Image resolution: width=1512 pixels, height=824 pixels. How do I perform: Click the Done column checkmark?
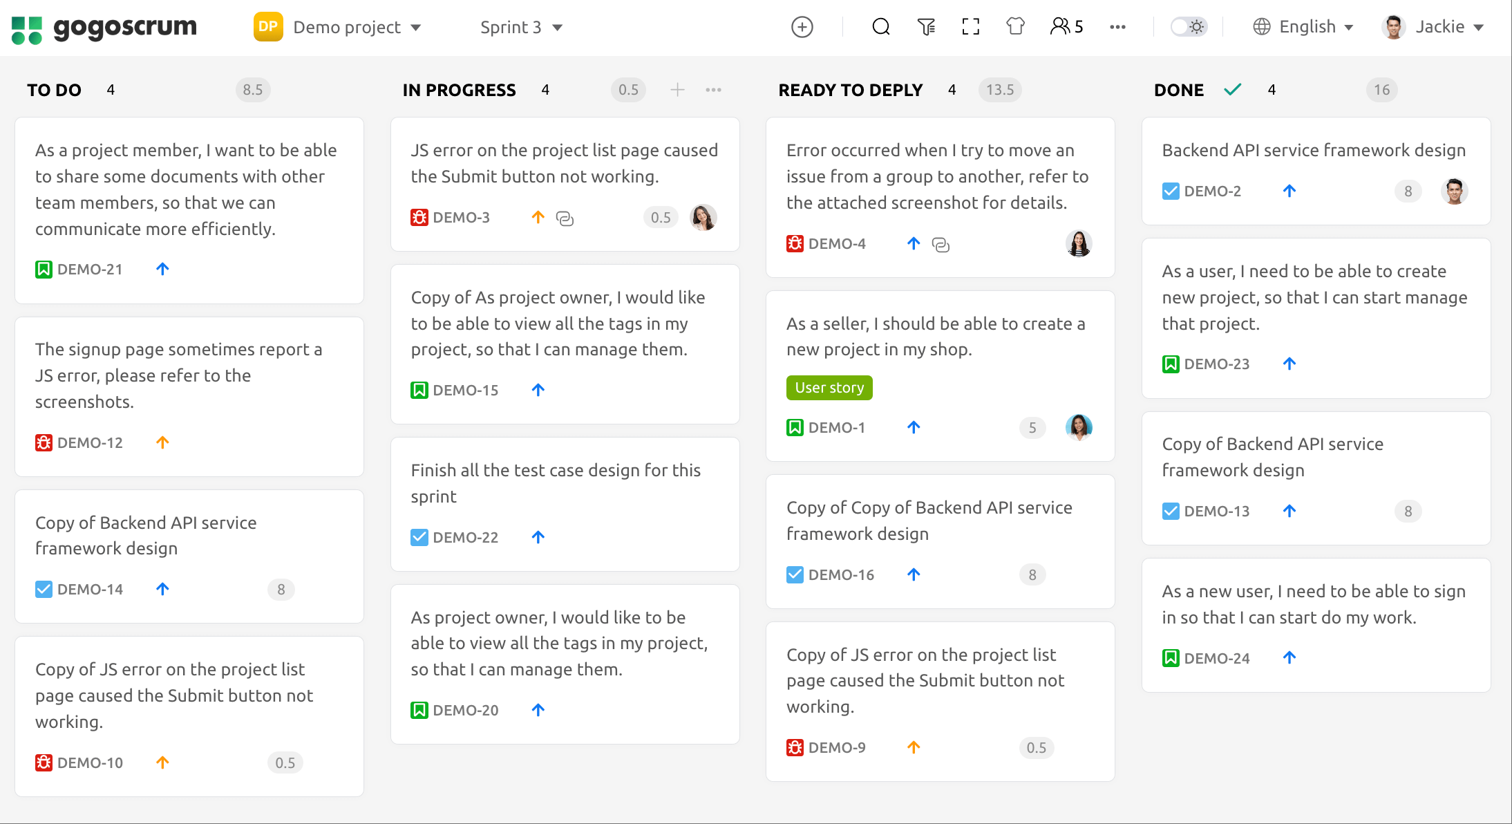point(1232,90)
